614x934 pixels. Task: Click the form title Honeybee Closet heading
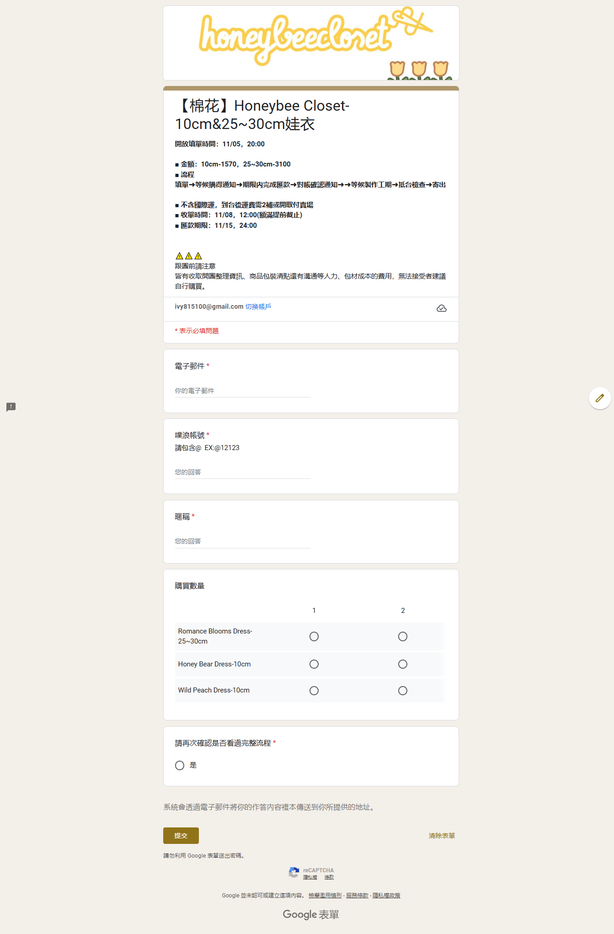click(262, 115)
